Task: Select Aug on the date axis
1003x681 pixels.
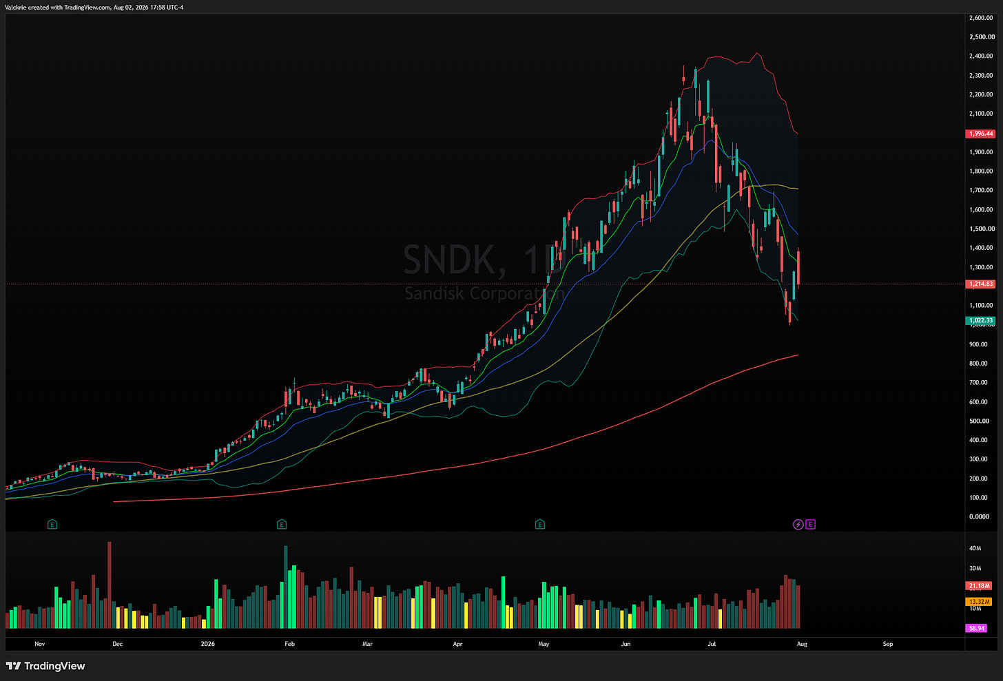Action: click(802, 645)
